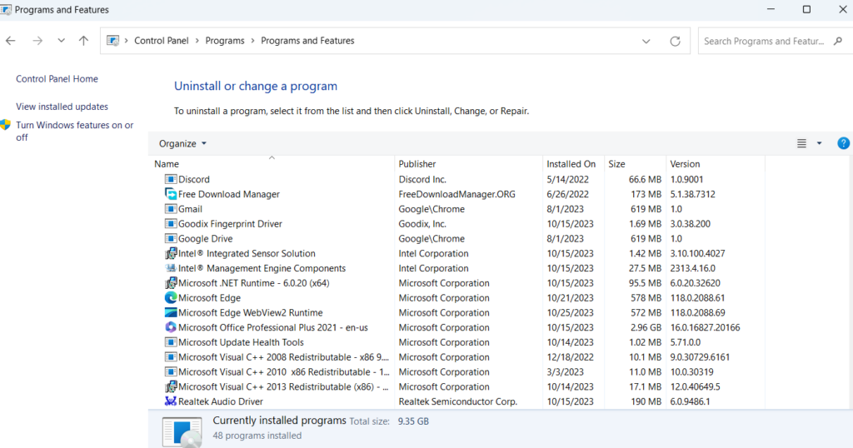The width and height of the screenshot is (853, 448).
Task: Go up one level with up arrow
Action: 83,41
